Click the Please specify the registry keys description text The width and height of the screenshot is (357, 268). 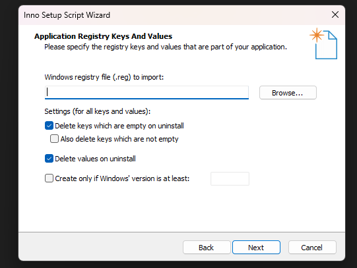point(166,47)
